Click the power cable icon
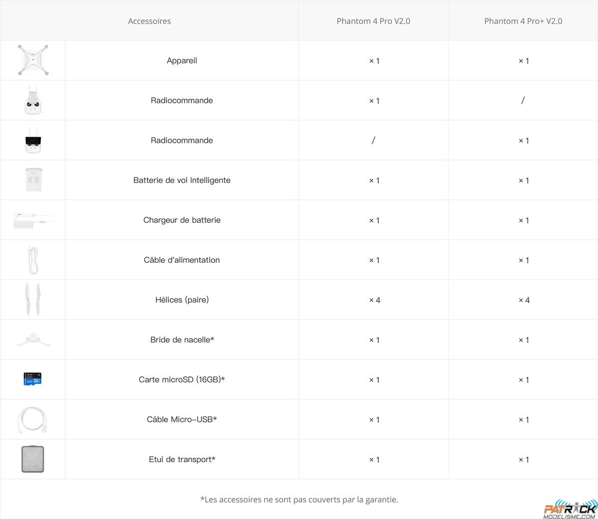The height and width of the screenshot is (519, 598). pos(33,260)
